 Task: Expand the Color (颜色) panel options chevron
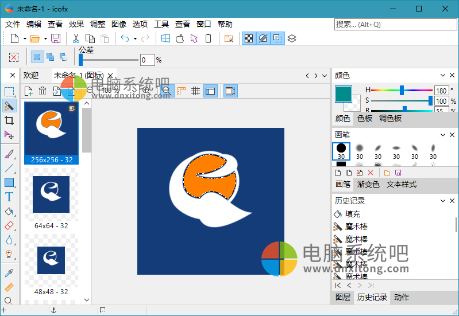pos(443,76)
